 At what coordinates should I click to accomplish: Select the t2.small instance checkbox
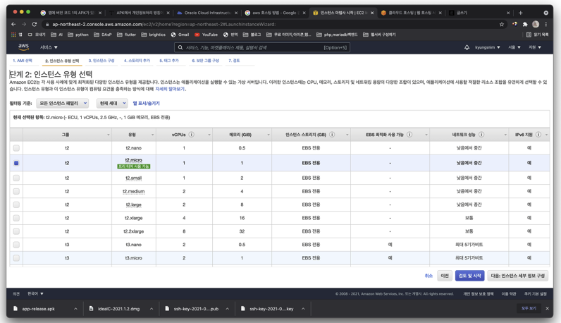click(x=16, y=178)
